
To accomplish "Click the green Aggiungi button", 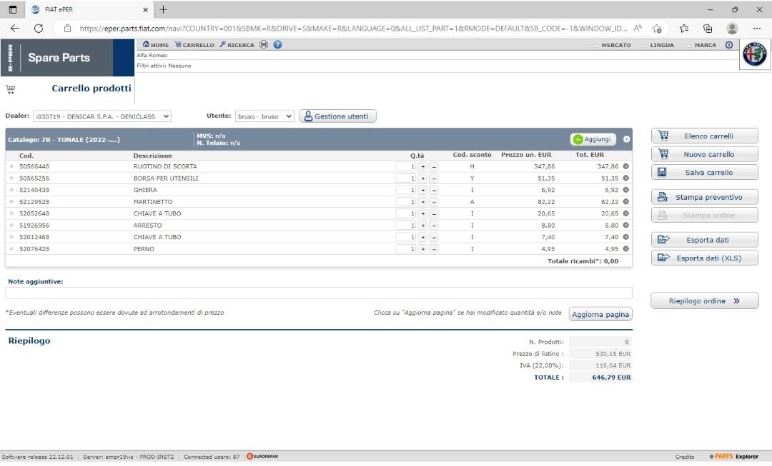I will tap(593, 140).
